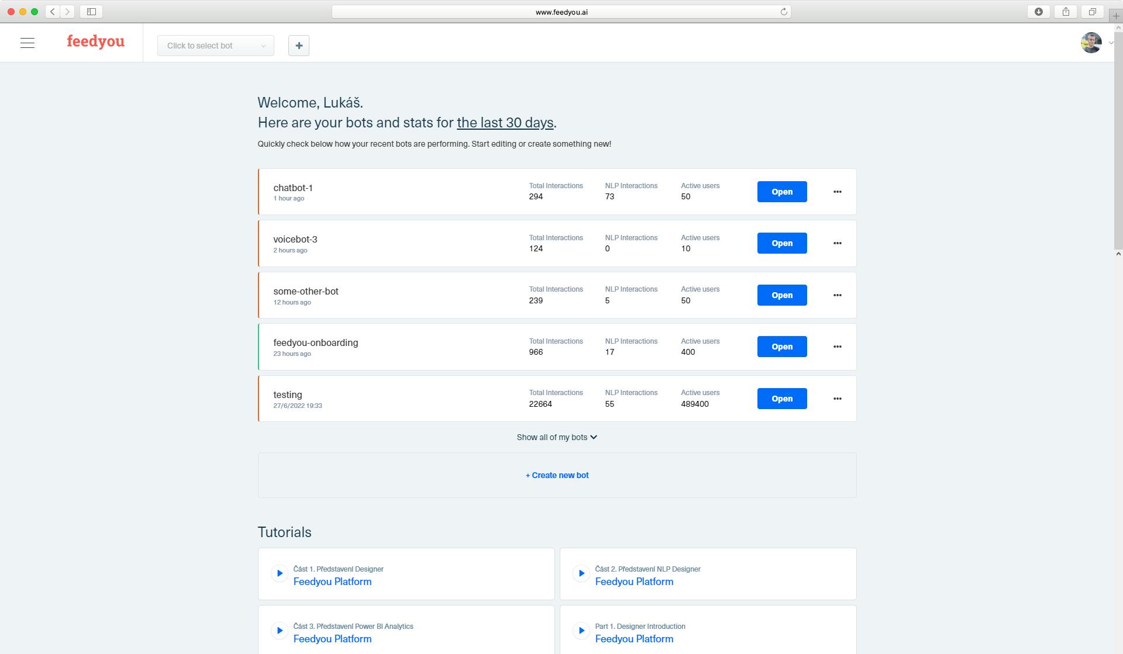1123x654 pixels.
Task: Open the ellipsis menu for feedyou-onboarding
Action: tap(838, 347)
